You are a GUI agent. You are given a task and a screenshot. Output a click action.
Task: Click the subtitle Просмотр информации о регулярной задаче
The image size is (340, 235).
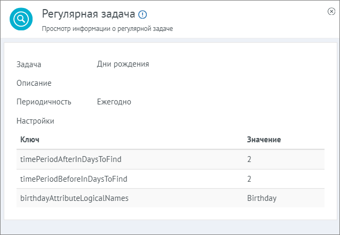[x=107, y=29]
